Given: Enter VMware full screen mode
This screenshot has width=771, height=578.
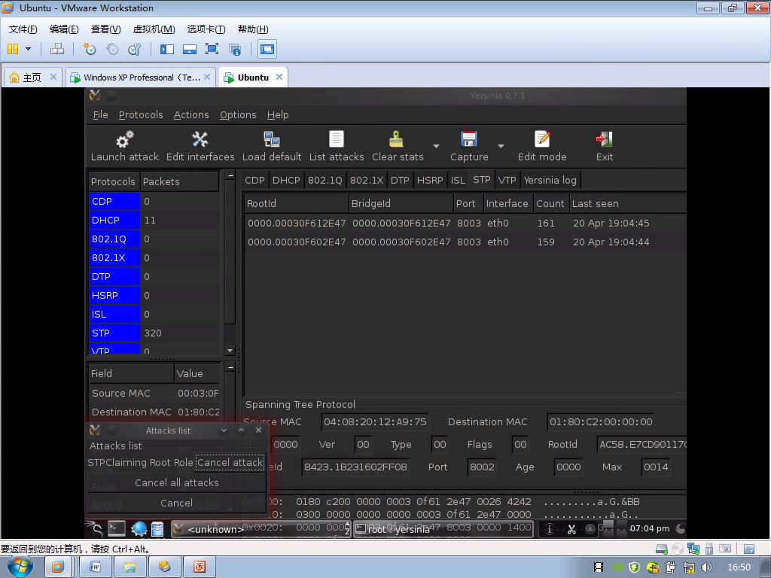Looking at the screenshot, I should pos(212,49).
